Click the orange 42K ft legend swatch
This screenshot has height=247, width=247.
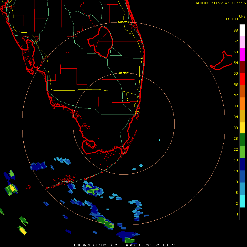(x=242, y=104)
